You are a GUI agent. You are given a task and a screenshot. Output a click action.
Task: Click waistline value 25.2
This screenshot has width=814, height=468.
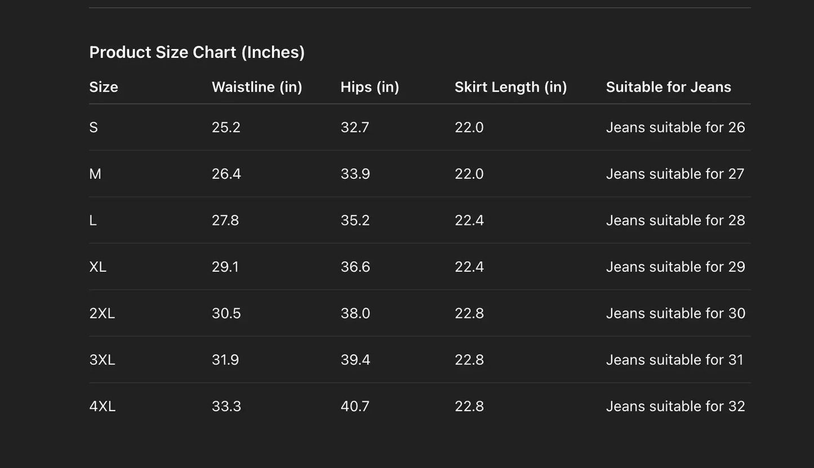coord(226,128)
